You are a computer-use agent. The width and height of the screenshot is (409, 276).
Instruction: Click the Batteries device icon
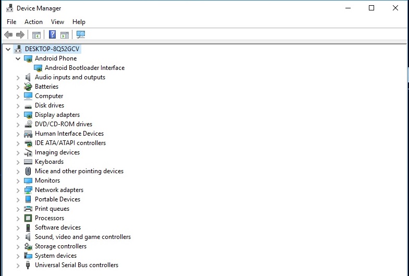(x=28, y=87)
